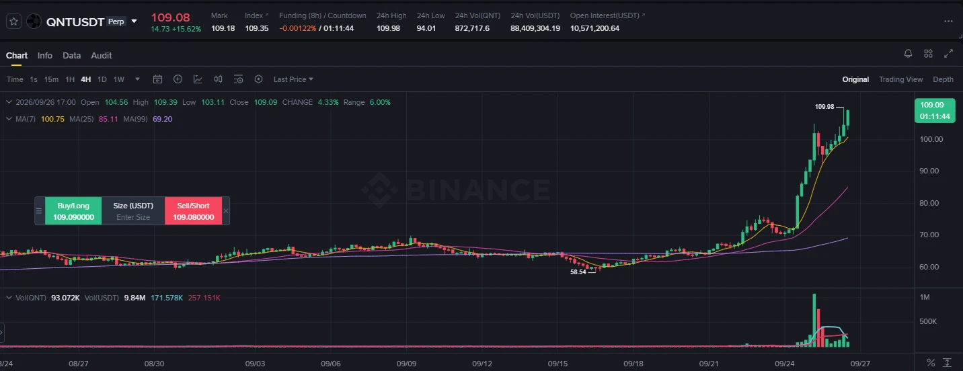This screenshot has height=371, width=963.
Task: Open technical indicators line-chart icon
Action: 198,79
